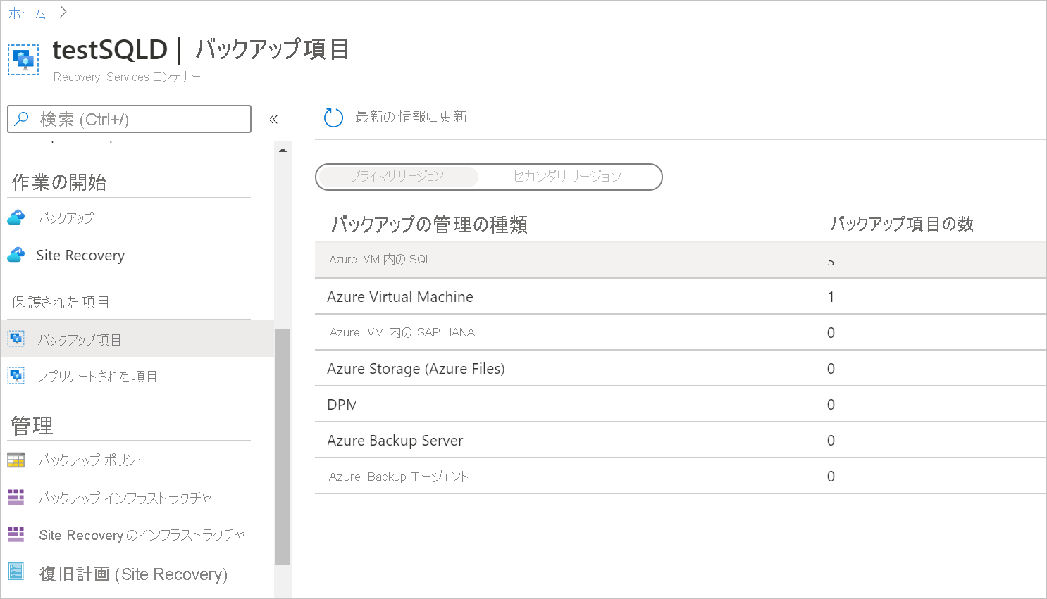Switch to プライマリ リージョン toggle option
1047x599 pixels.
point(397,177)
